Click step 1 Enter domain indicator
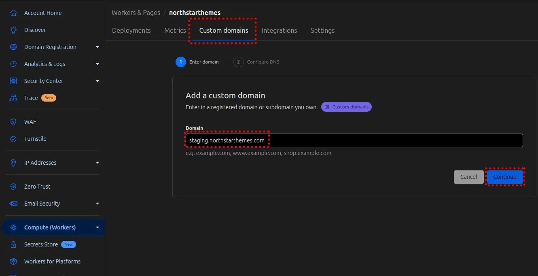Image resolution: width=538 pixels, height=276 pixels. tap(197, 62)
